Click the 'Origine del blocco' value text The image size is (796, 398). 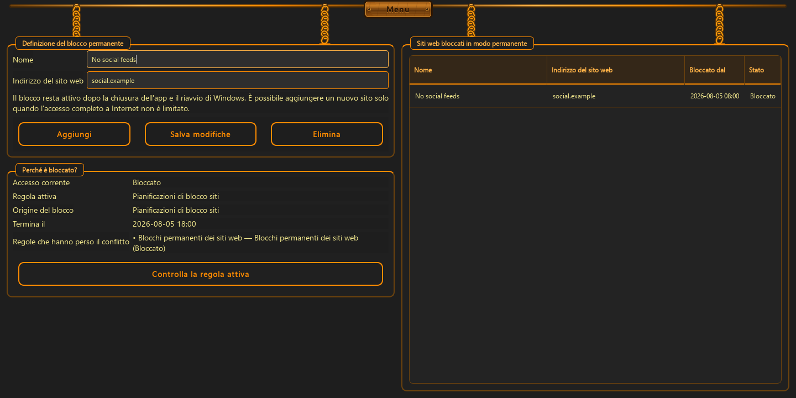tap(176, 210)
